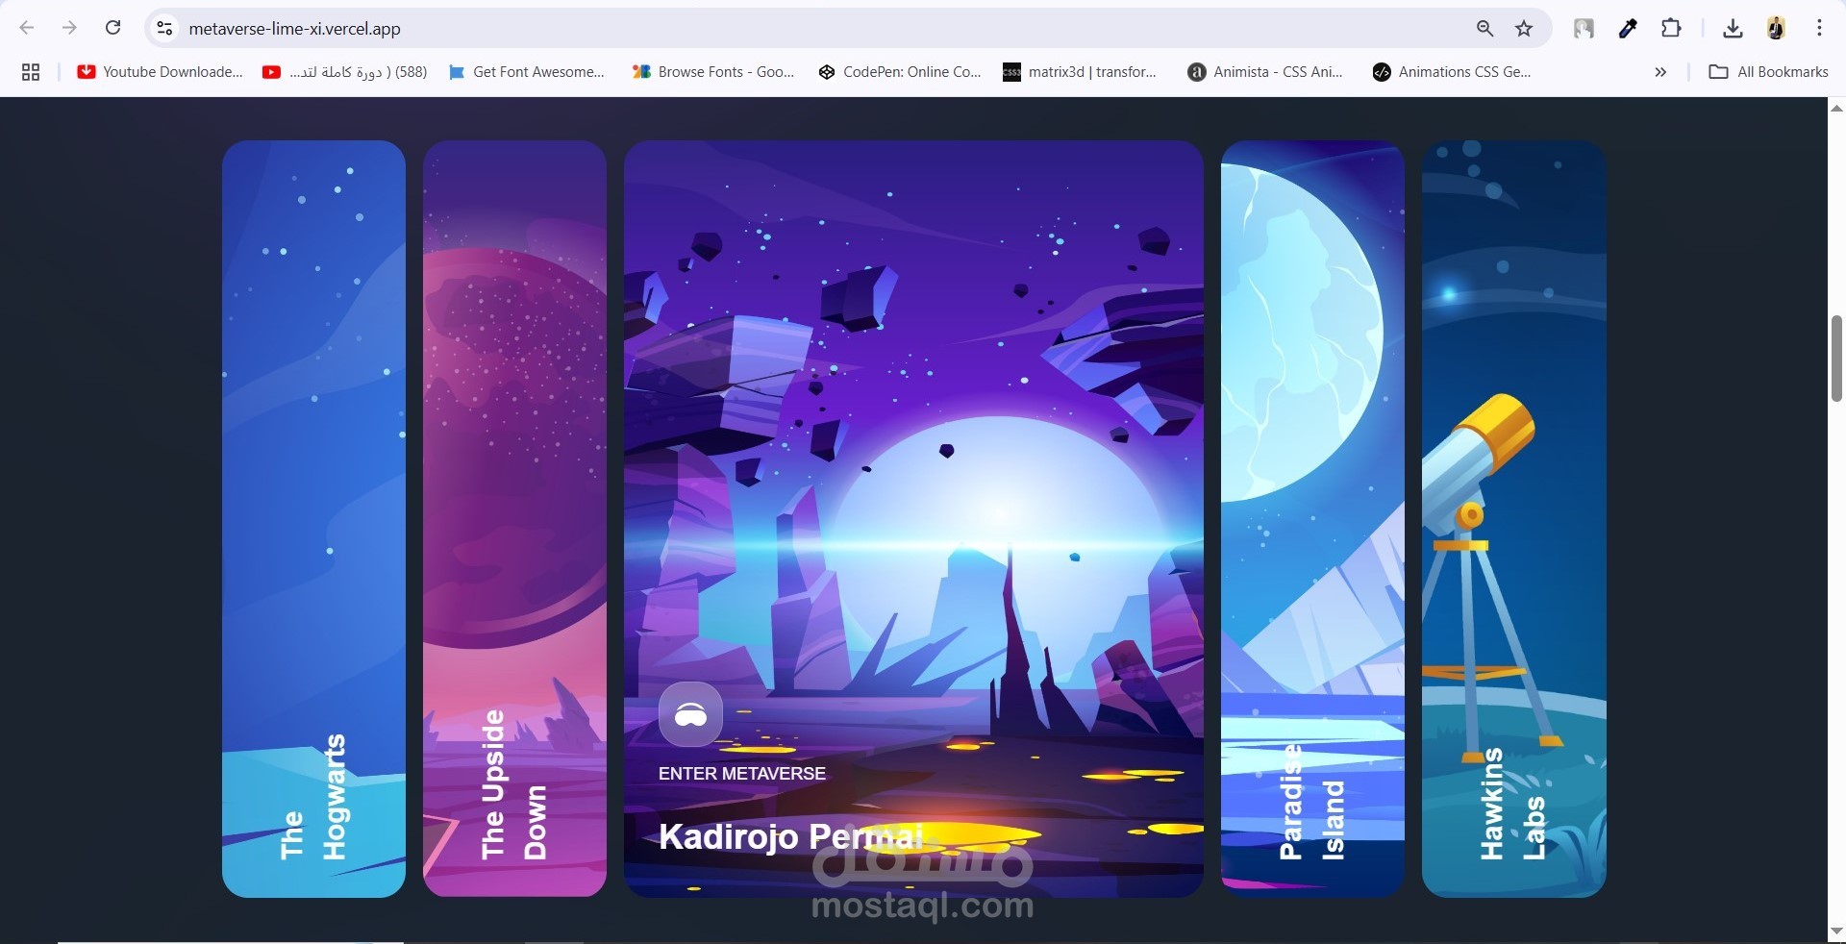Open the Animations CSS Generator bookmark
This screenshot has width=1846, height=944.
click(1452, 72)
